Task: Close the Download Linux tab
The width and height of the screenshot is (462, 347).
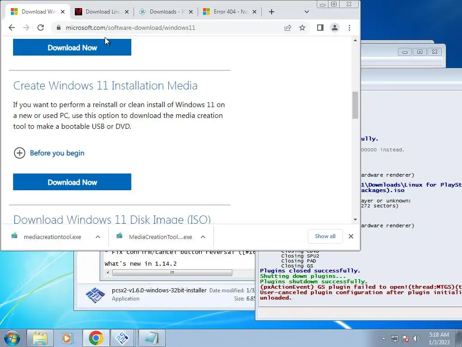Action: pyautogui.click(x=127, y=12)
